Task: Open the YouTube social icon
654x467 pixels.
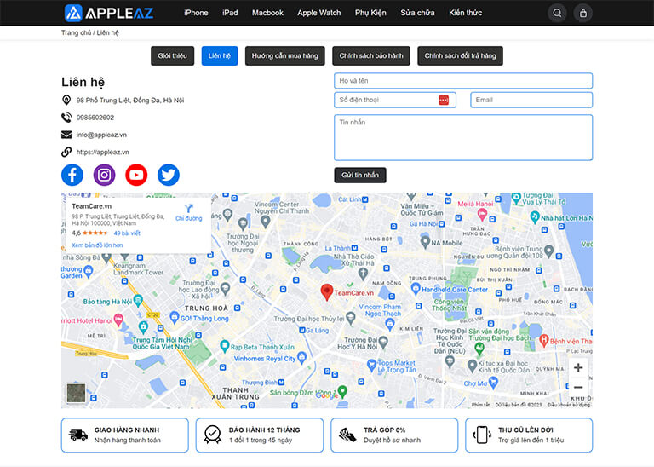Action: pos(136,175)
